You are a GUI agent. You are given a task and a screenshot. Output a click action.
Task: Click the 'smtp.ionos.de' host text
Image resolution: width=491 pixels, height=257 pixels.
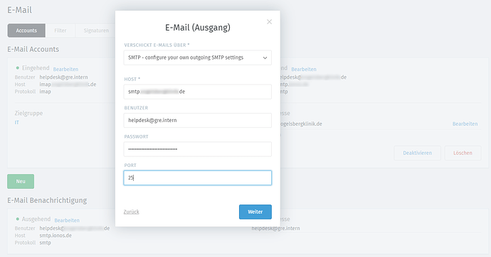point(56,236)
